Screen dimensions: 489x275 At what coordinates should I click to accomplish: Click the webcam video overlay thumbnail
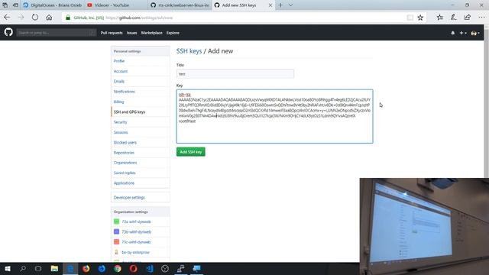coord(424,226)
